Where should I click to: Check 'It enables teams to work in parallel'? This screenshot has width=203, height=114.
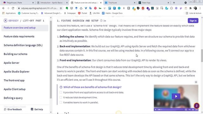click(61, 102)
